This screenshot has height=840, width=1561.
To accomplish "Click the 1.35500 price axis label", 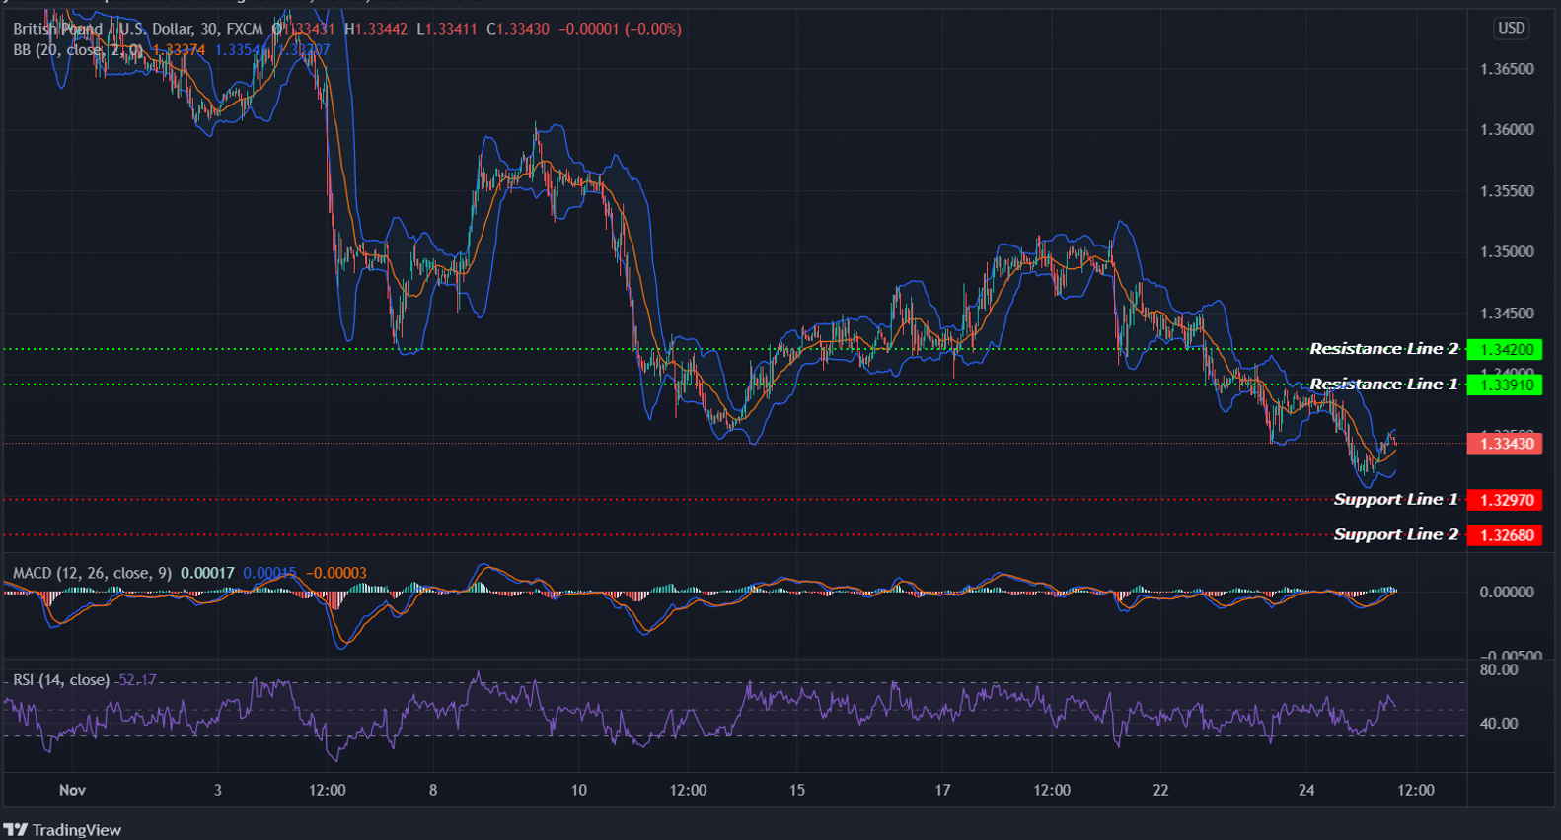I will click(1507, 191).
